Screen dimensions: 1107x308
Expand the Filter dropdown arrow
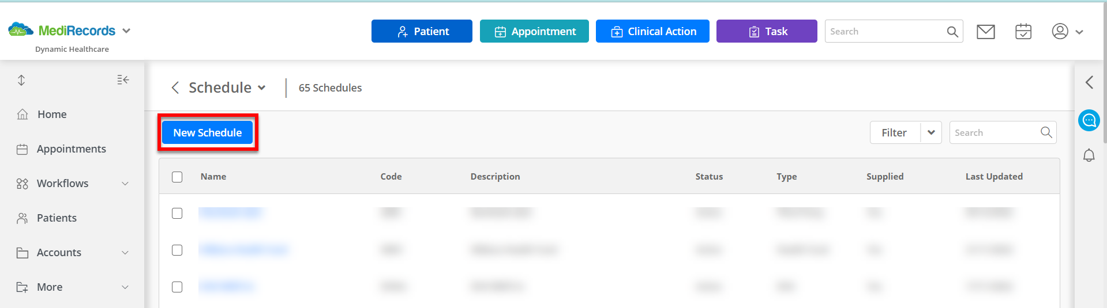[931, 132]
